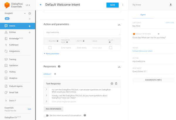Open the GoogleIO agent dropdown

[25, 13]
